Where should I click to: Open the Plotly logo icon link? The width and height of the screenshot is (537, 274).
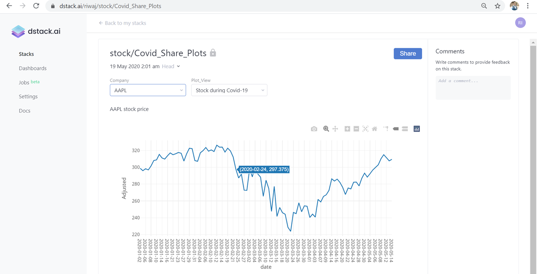pyautogui.click(x=417, y=129)
